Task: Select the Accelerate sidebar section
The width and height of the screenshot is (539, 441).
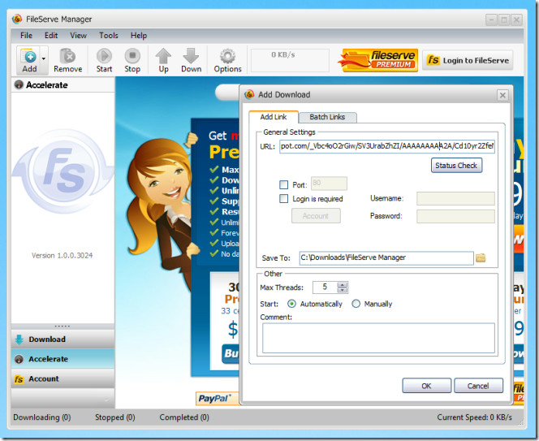Action: [63, 359]
